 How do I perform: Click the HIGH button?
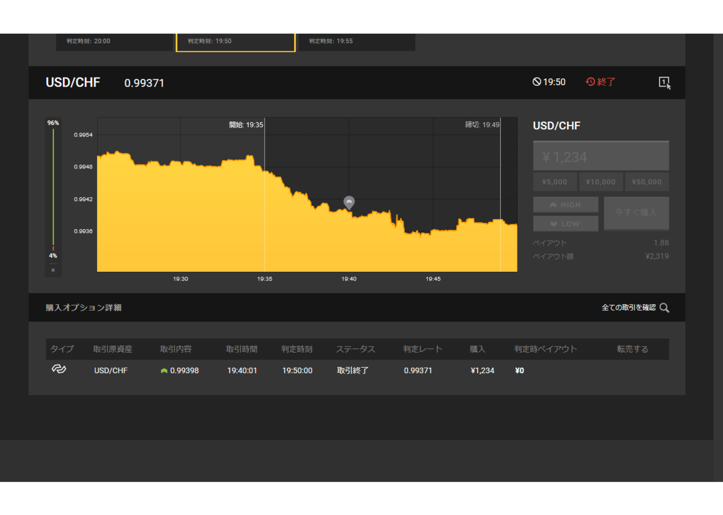[566, 205]
